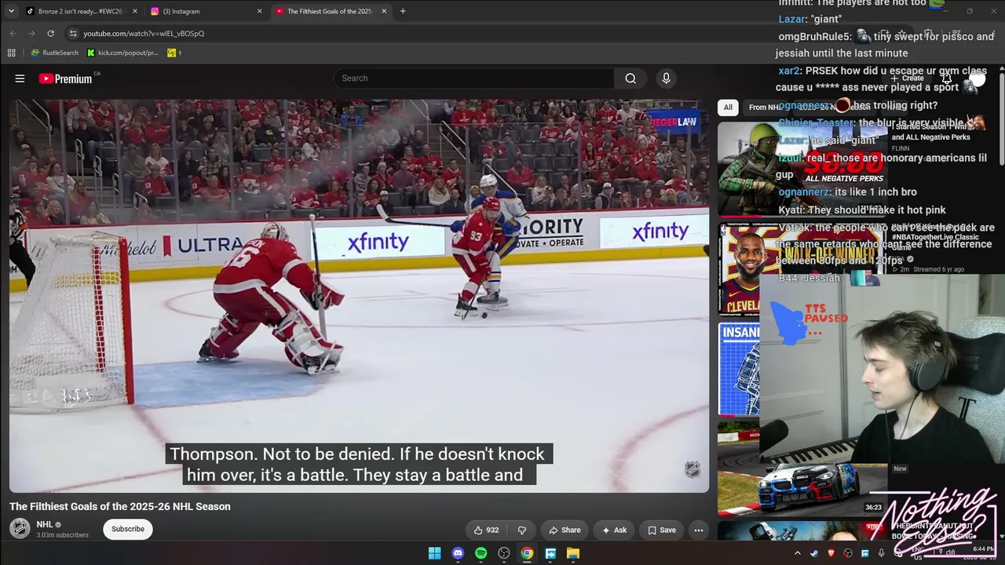Click the YouTube search magnifier button
The image size is (1005, 565).
(x=630, y=78)
